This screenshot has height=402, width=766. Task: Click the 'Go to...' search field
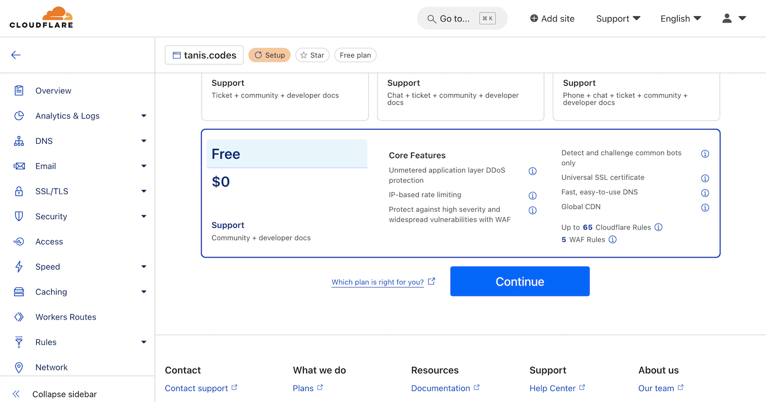click(x=462, y=18)
